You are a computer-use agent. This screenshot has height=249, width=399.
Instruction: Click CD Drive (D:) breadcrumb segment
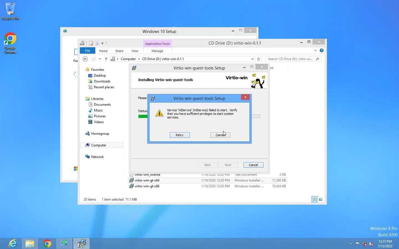(x=163, y=59)
